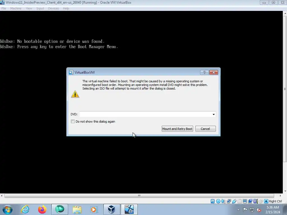Click the network adapters status icon
The height and width of the screenshot is (215, 287).
[x=229, y=201]
